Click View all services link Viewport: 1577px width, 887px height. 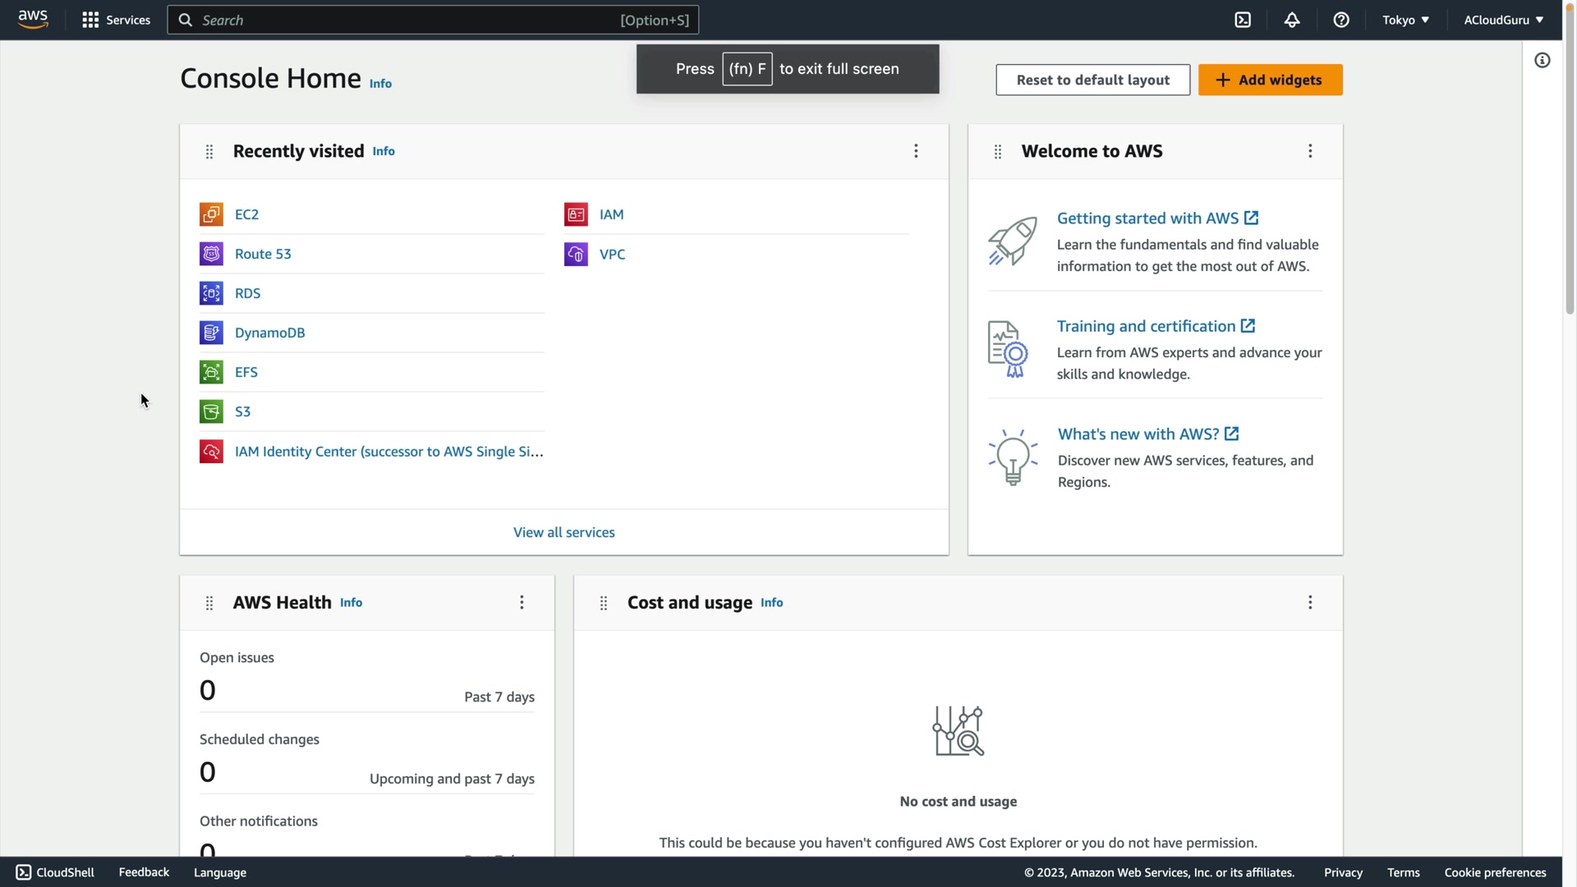tap(563, 532)
